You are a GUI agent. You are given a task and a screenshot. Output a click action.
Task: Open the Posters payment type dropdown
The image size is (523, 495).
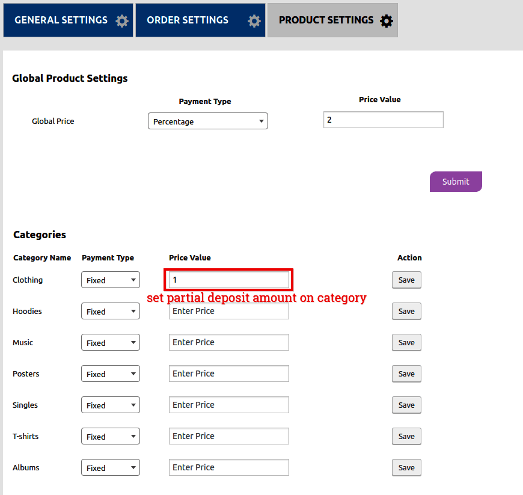pos(111,374)
